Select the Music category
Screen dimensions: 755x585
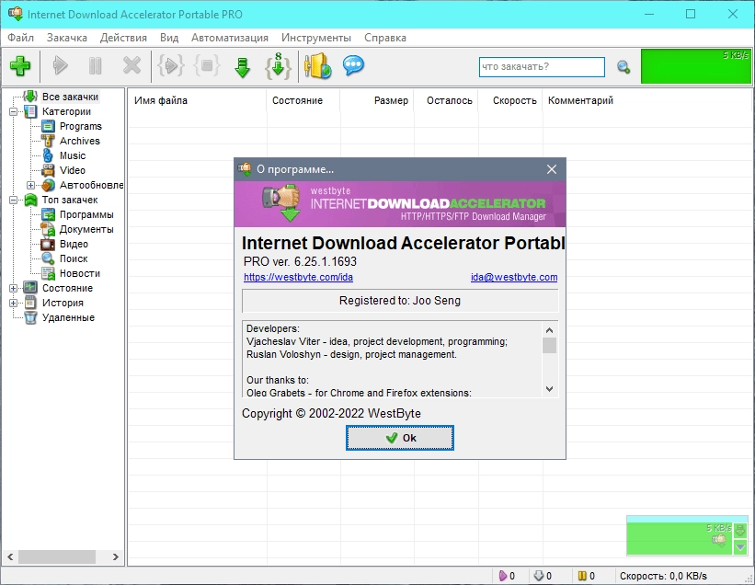(73, 155)
